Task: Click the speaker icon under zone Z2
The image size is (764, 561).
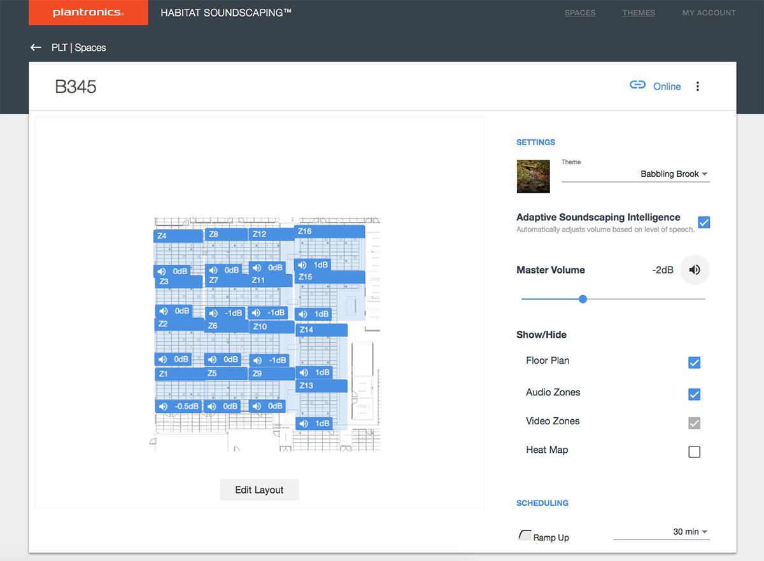Action: [163, 359]
